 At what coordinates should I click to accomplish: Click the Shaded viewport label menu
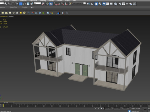coord(11,16)
